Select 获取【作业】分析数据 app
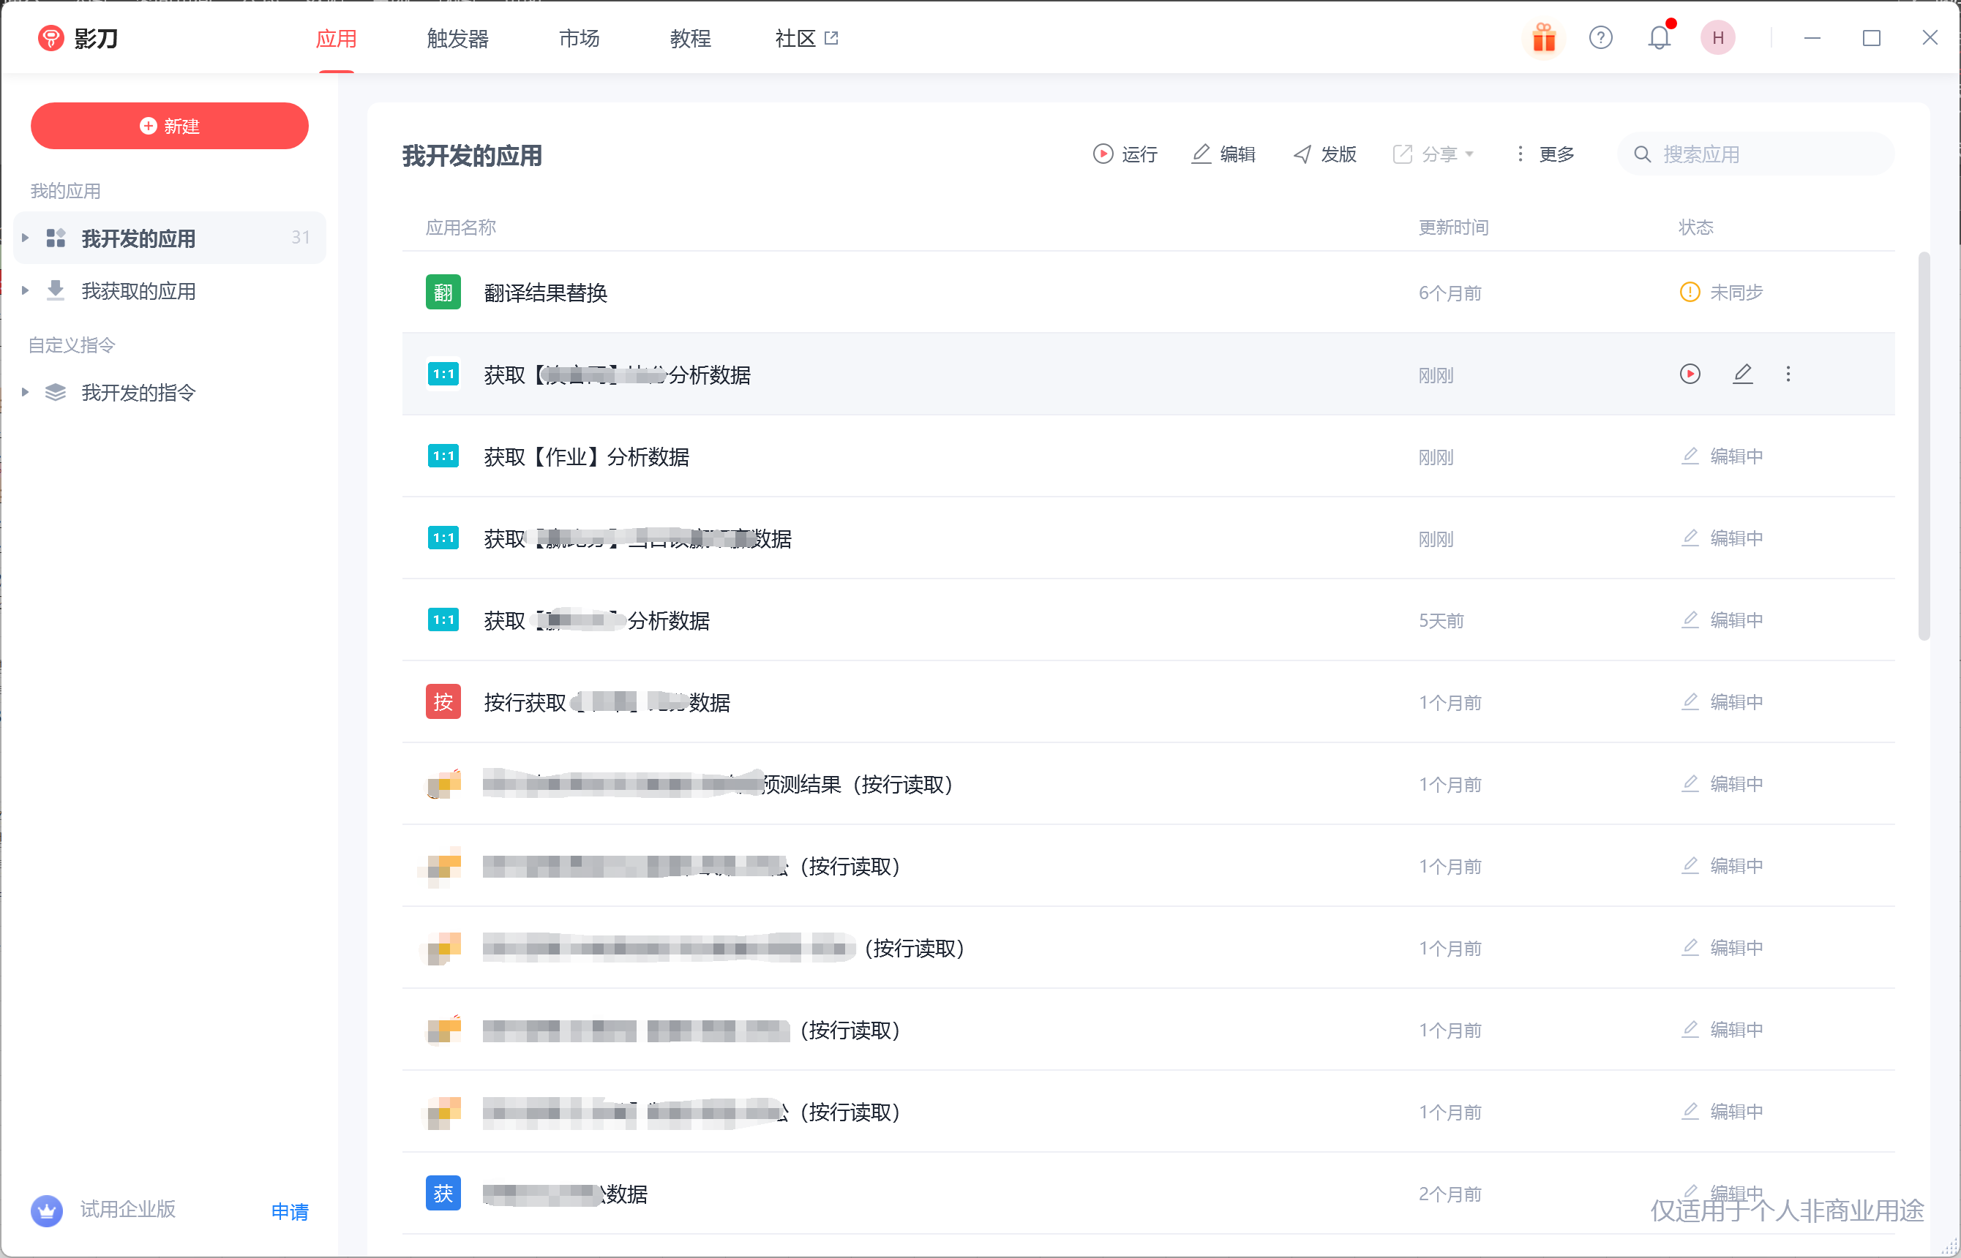 1148,456
